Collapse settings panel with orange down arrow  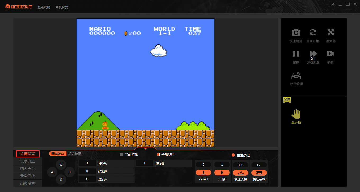click(x=145, y=149)
